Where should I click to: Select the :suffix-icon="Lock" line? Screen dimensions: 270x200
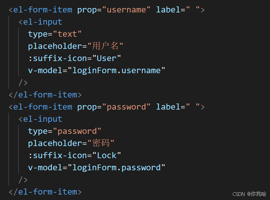pyautogui.click(x=74, y=155)
